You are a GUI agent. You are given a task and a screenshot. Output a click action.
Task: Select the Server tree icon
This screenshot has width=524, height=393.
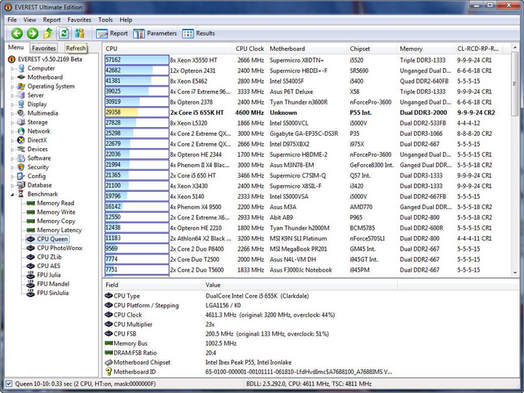[21, 95]
